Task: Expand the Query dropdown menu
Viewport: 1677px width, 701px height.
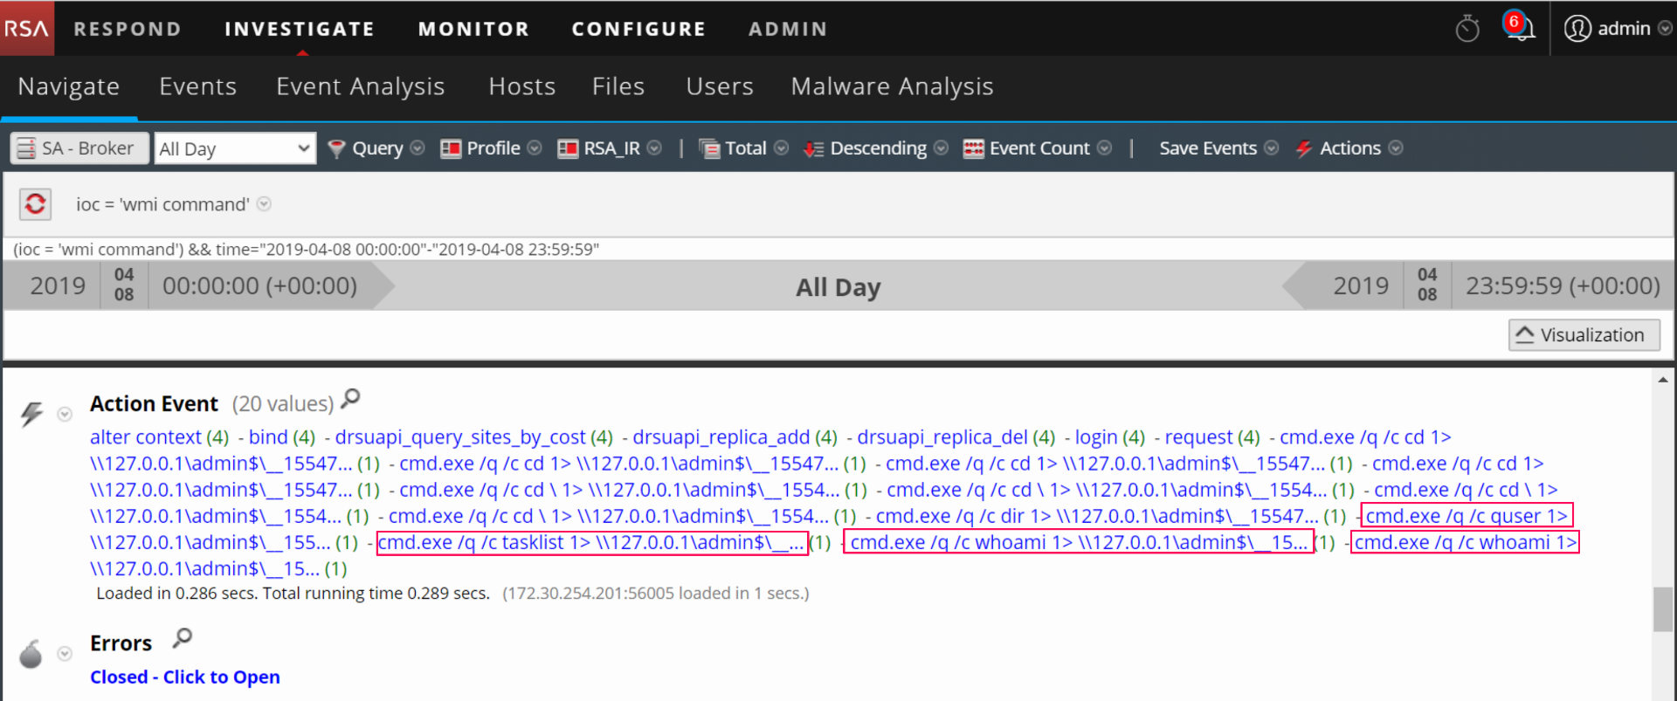Action: 376,148
